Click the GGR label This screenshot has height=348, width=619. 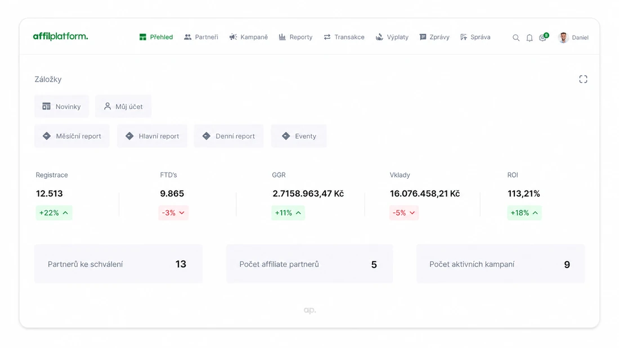click(x=279, y=175)
